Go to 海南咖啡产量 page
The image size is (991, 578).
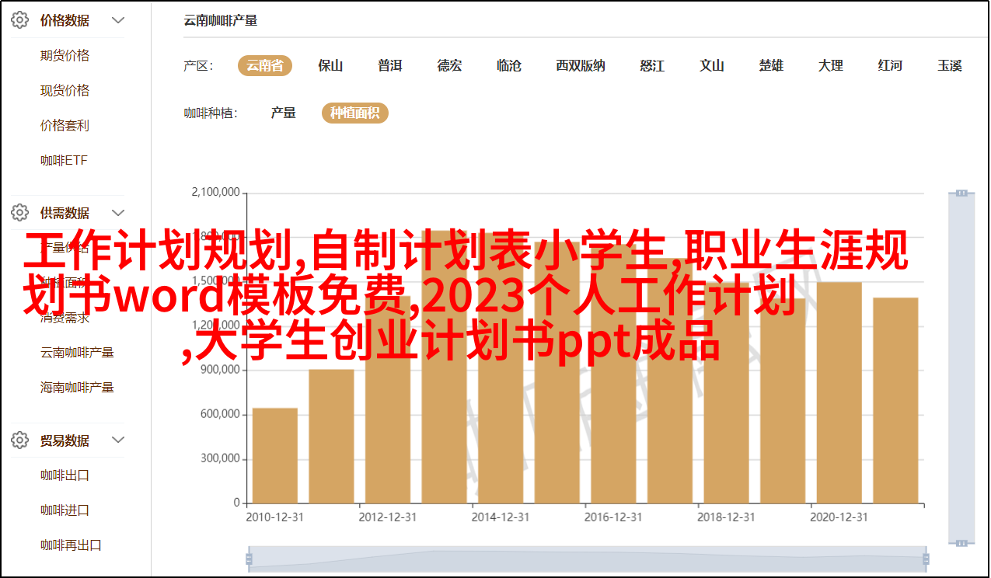coord(77,388)
